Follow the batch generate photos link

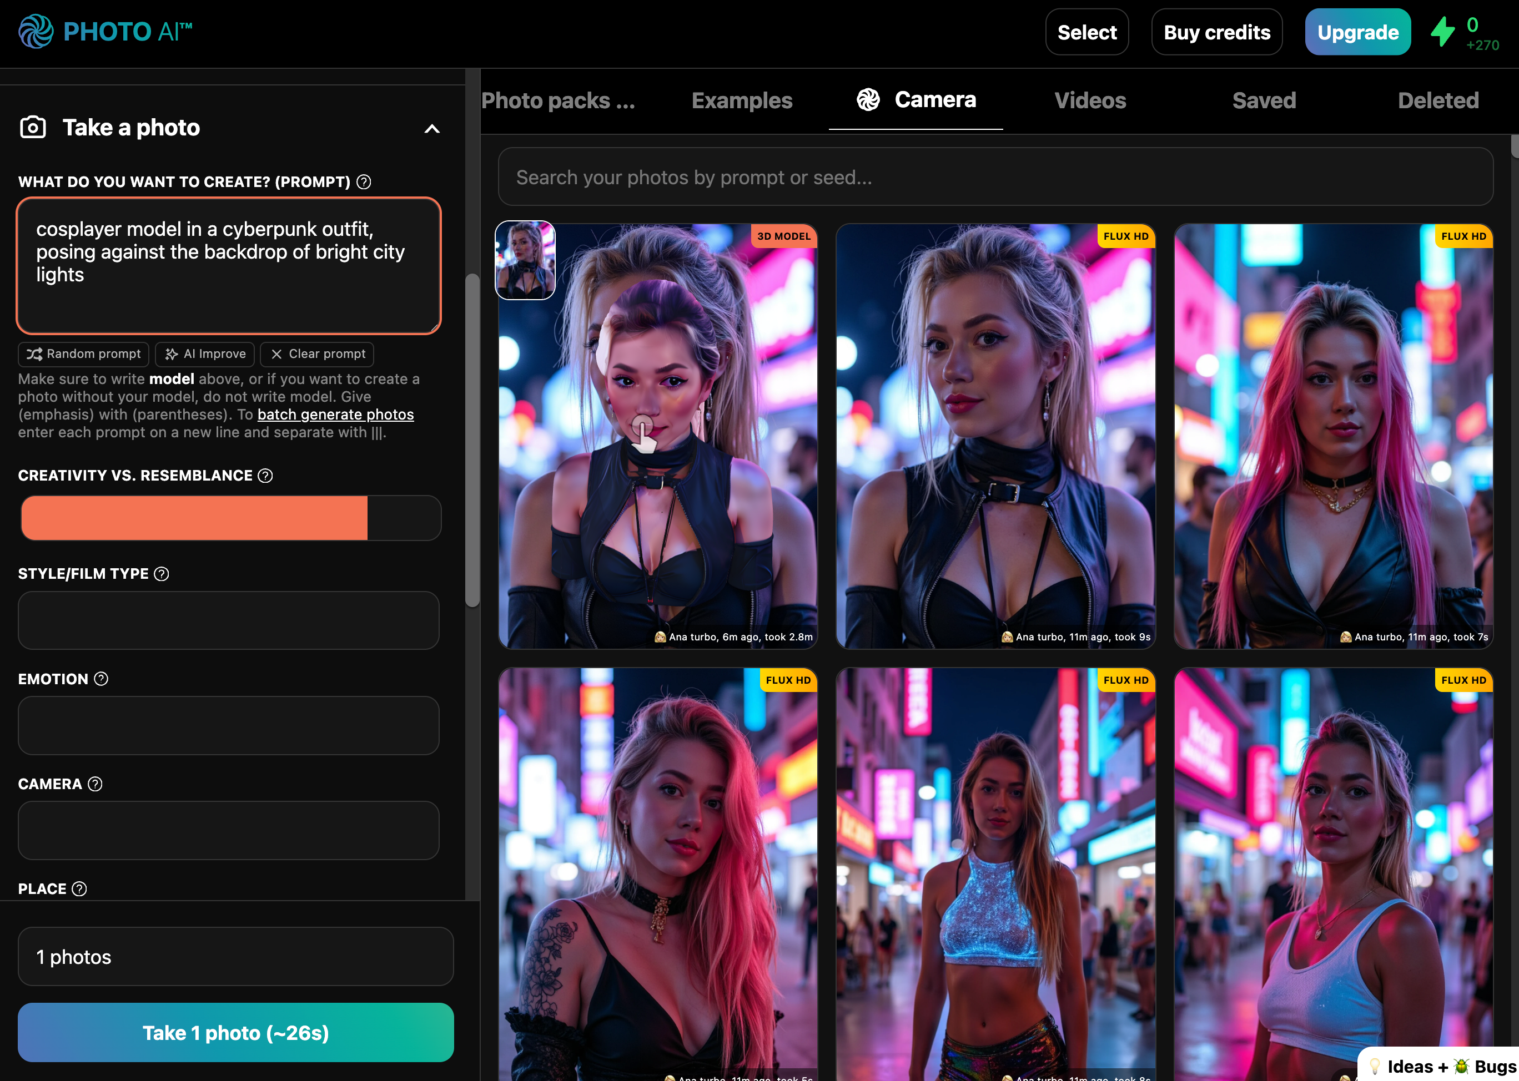click(x=336, y=415)
